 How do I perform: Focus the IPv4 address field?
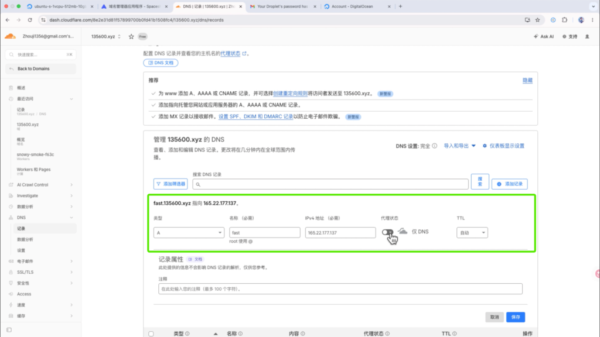(340, 232)
